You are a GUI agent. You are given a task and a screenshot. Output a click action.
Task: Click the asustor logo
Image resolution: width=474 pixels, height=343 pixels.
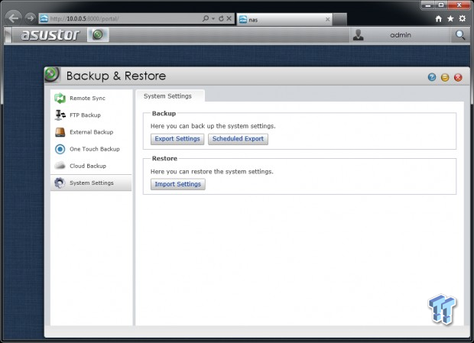click(50, 35)
